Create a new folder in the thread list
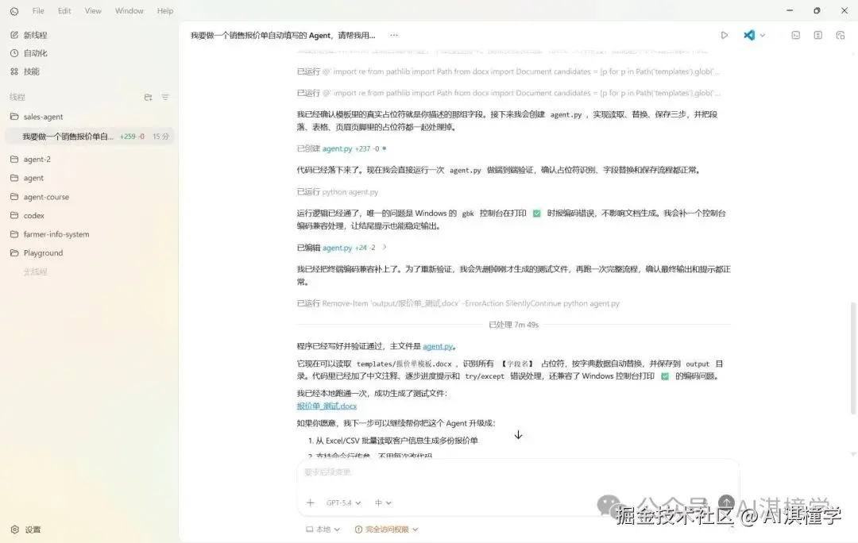Image resolution: width=858 pixels, height=543 pixels. (x=148, y=96)
